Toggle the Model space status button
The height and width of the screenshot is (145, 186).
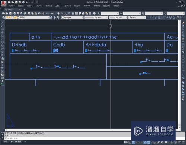[x=126, y=142]
